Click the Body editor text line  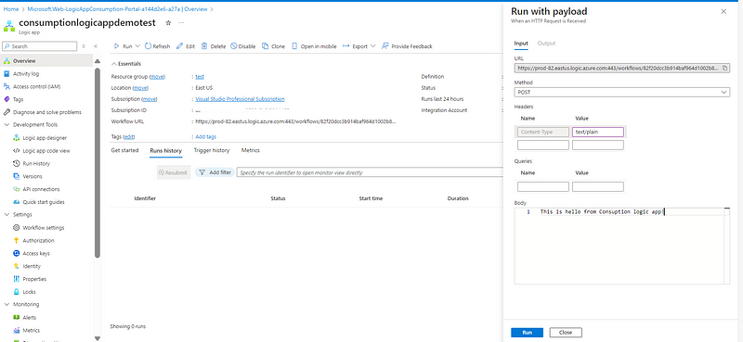click(x=603, y=212)
